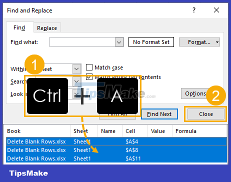
Task: Expand the Search dropdown arrow
Action: point(76,81)
